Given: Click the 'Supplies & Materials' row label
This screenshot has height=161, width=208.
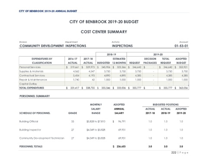Looking at the screenshot, I should point(31,71).
